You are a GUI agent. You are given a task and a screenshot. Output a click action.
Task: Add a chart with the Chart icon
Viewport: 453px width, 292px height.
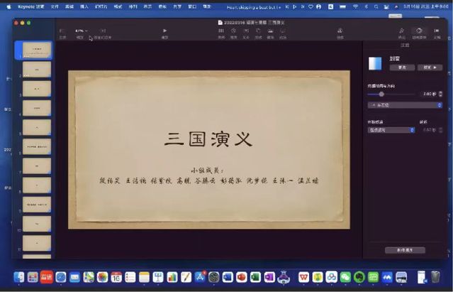[233, 32]
